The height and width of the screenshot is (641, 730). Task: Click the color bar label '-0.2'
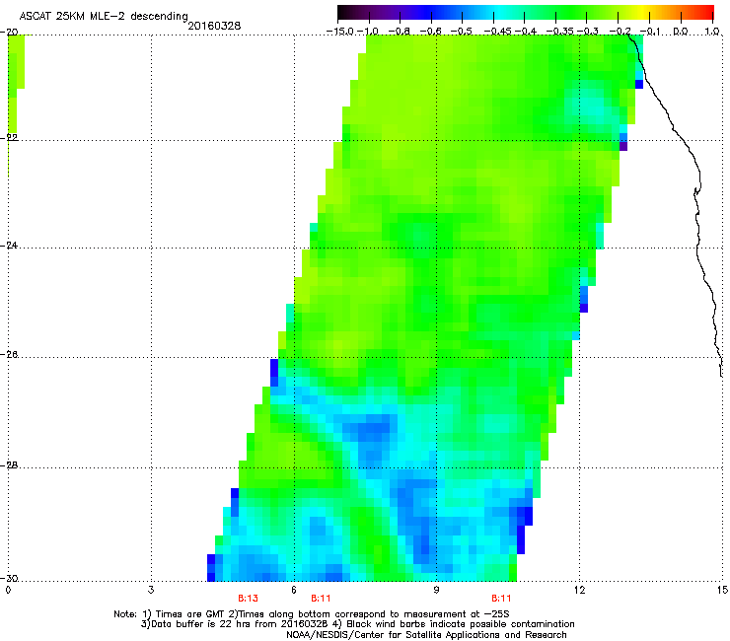[x=620, y=32]
